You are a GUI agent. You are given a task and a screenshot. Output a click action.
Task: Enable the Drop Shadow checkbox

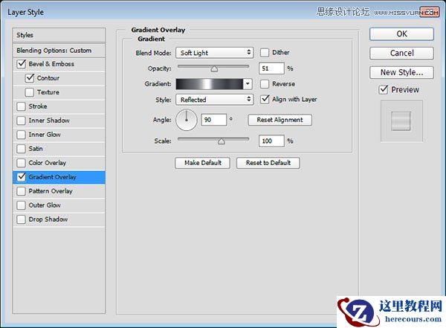(x=21, y=219)
